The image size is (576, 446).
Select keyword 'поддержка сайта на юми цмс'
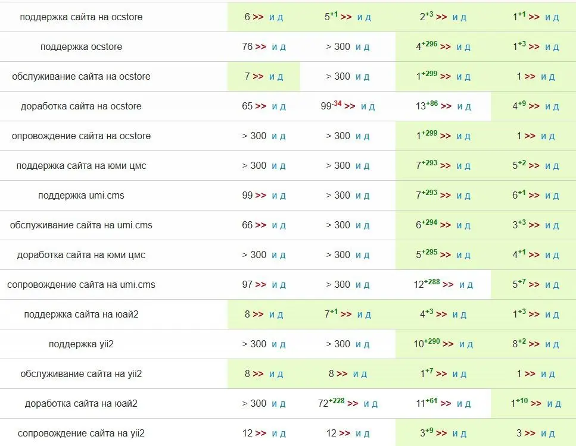[x=81, y=165]
